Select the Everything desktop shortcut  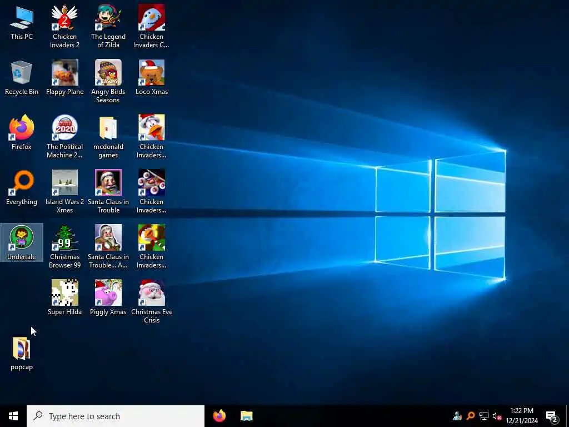(22, 188)
